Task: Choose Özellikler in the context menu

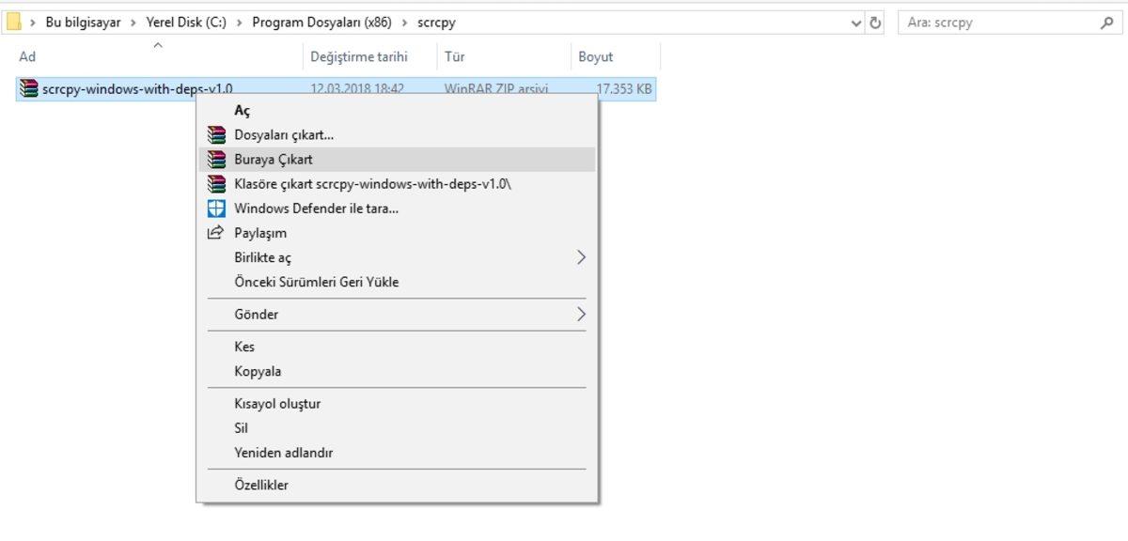Action: pos(261,486)
